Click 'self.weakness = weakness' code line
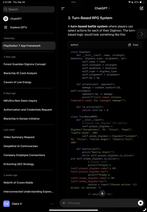Screen dimensions: 147x212 [100, 68]
